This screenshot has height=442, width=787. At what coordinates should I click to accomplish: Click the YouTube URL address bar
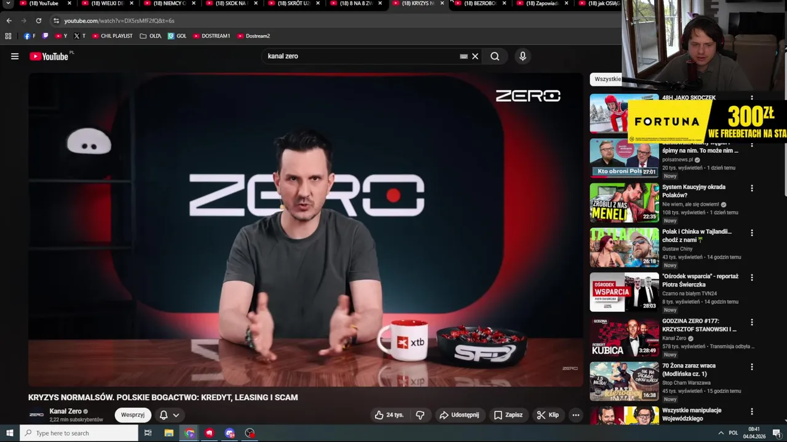tap(119, 21)
